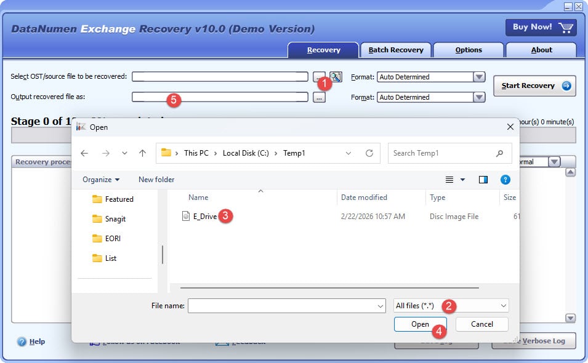Expand the Organize menu in Open dialog

(99, 179)
